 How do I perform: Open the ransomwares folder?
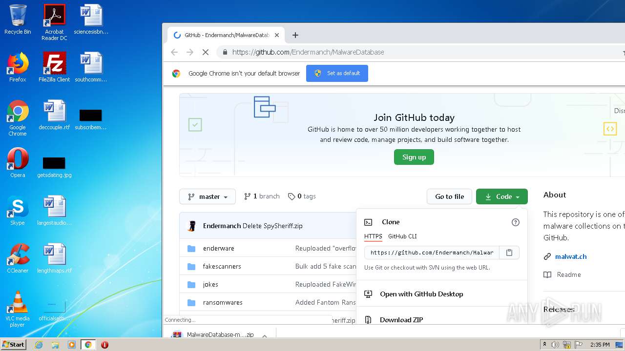(223, 303)
